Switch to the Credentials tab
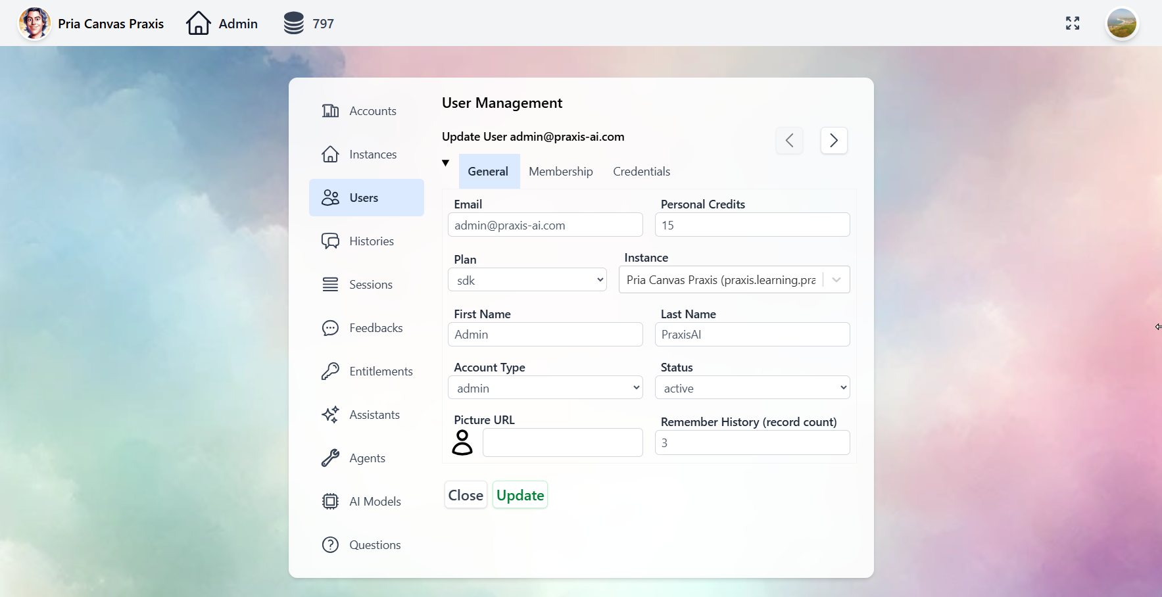Image resolution: width=1162 pixels, height=597 pixels. point(642,171)
